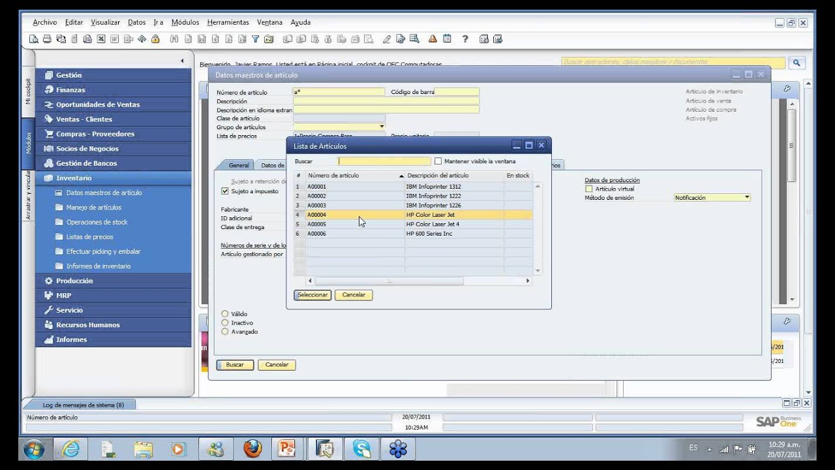Click the Buscar field in Lista de Artículos

(384, 161)
